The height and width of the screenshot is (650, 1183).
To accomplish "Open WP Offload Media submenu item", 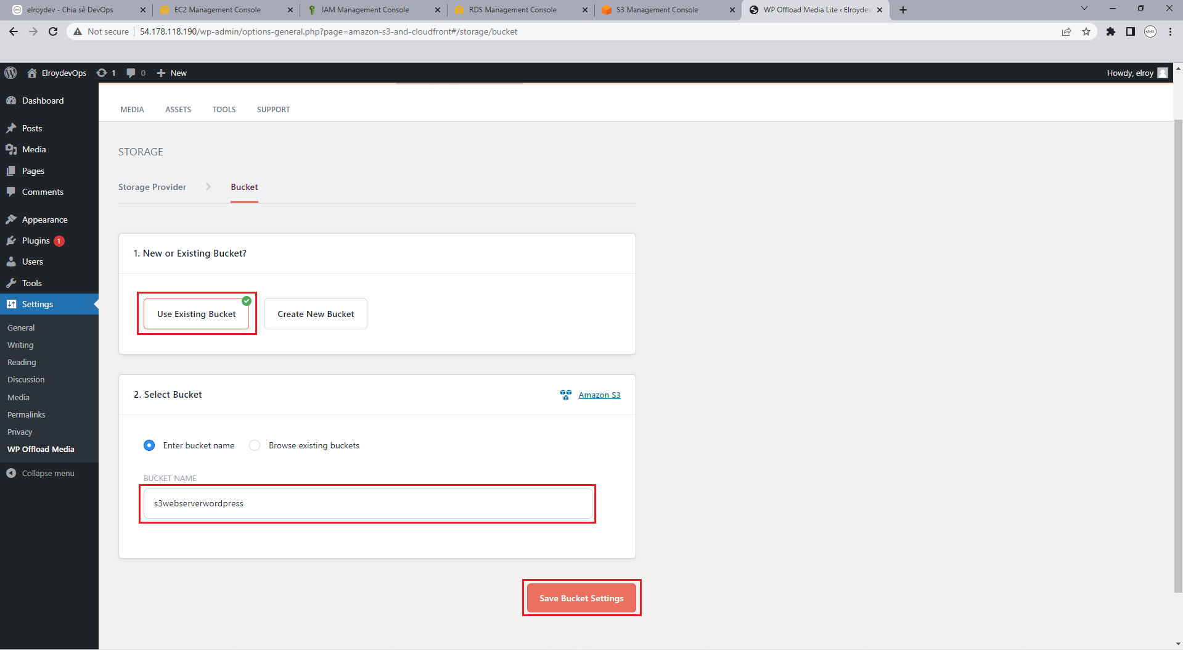I will [x=41, y=449].
